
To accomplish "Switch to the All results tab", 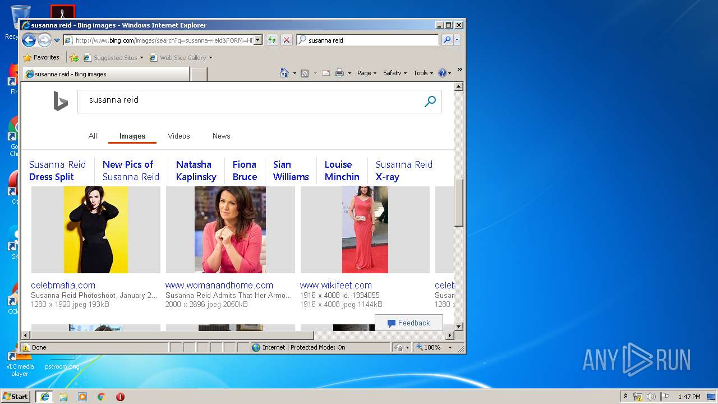I will [93, 136].
